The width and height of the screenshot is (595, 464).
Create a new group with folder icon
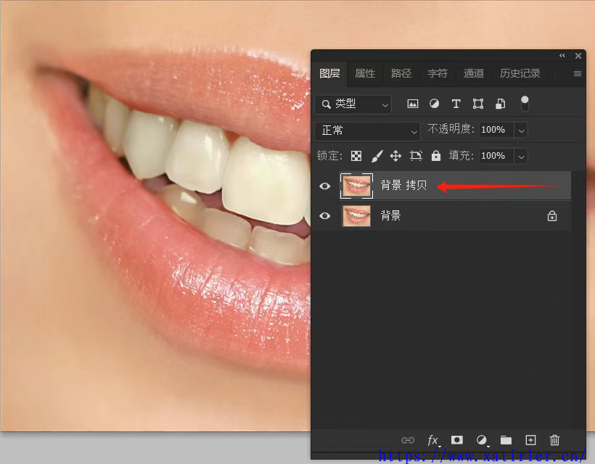click(506, 440)
